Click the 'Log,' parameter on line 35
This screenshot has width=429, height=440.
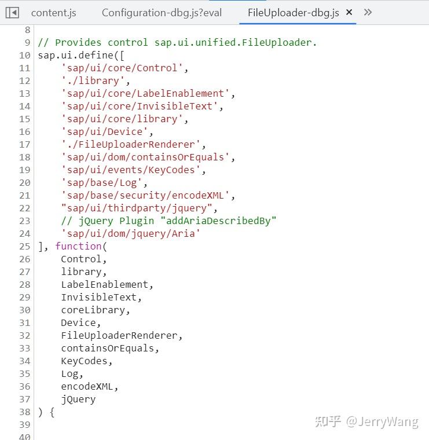(72, 374)
